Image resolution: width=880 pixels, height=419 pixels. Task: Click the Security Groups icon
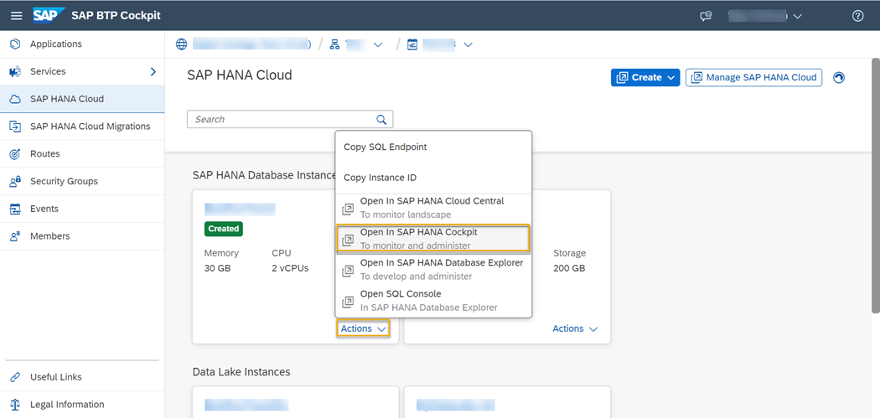click(16, 181)
